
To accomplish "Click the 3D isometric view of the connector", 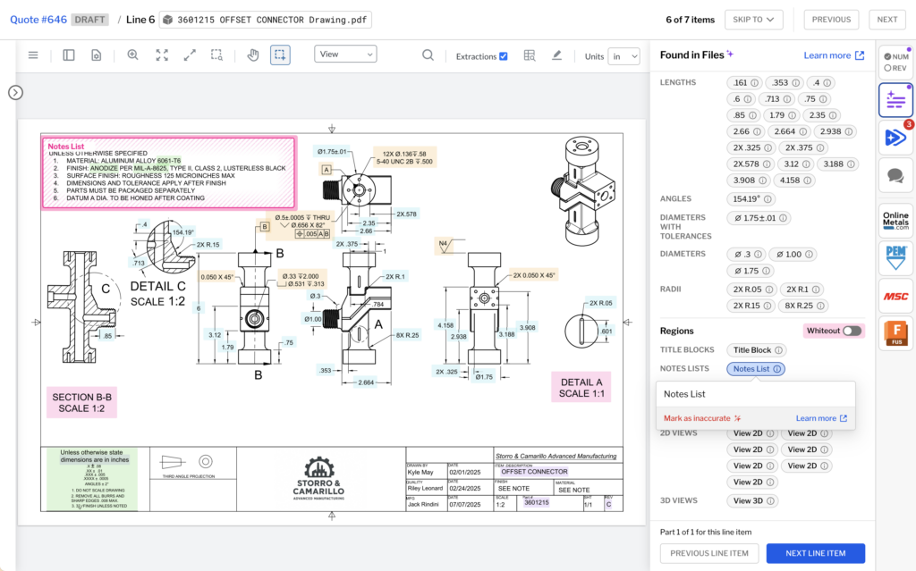I will tap(583, 189).
